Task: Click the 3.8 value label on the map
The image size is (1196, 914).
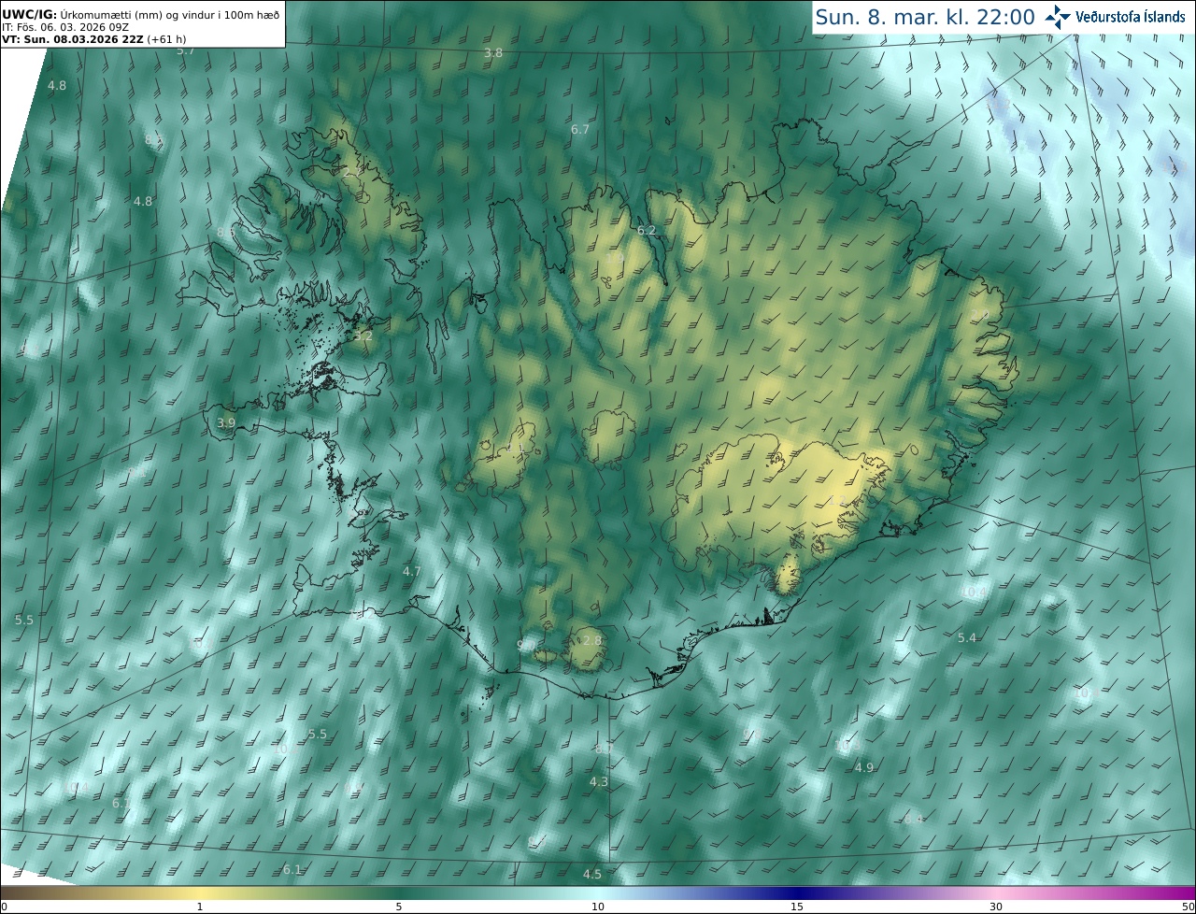Action: point(493,53)
